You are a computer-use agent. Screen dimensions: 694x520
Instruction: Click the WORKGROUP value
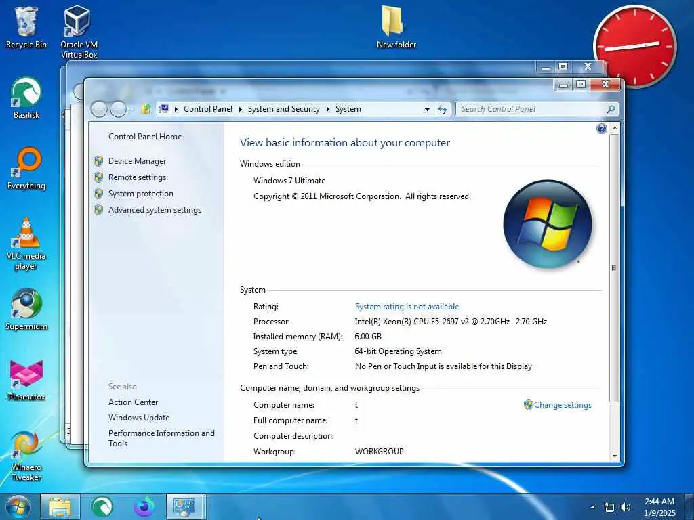380,452
